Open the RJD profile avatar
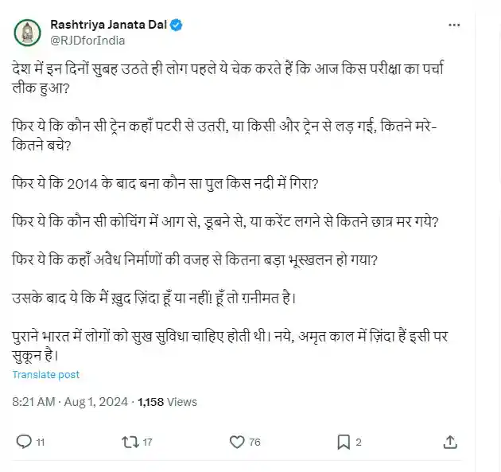Viewport: 501px width, 472px height. pyautogui.click(x=27, y=32)
